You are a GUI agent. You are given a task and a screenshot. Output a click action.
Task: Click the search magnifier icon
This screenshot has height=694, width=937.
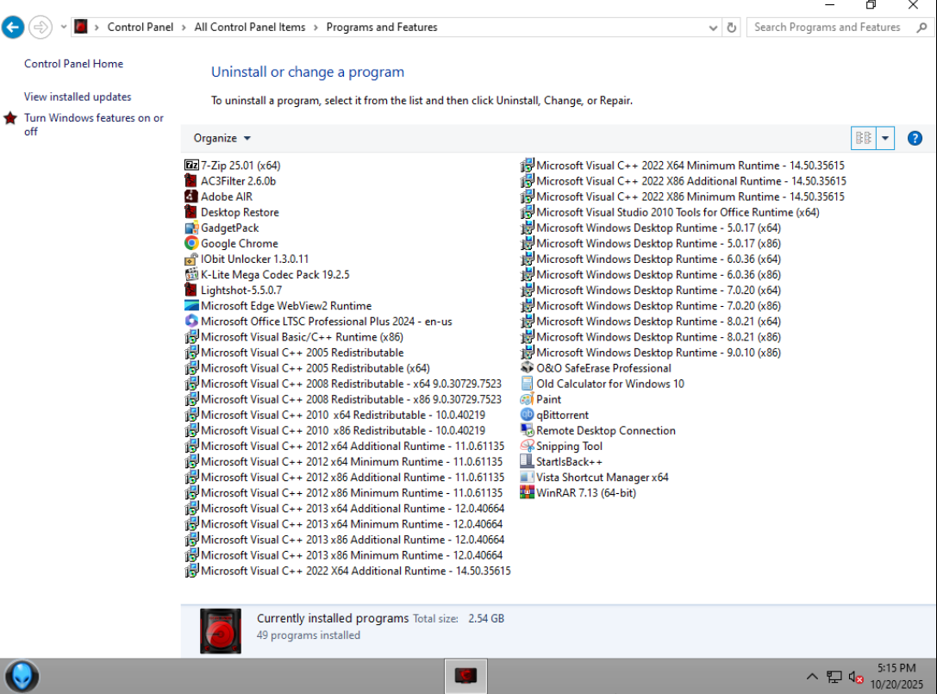point(921,28)
